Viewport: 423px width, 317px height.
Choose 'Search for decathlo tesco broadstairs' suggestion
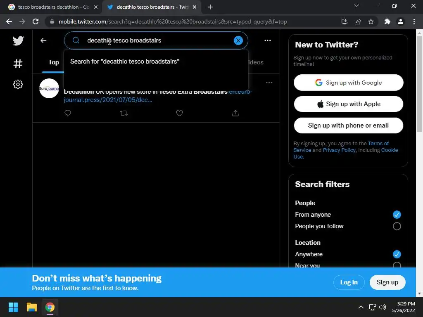(156, 62)
